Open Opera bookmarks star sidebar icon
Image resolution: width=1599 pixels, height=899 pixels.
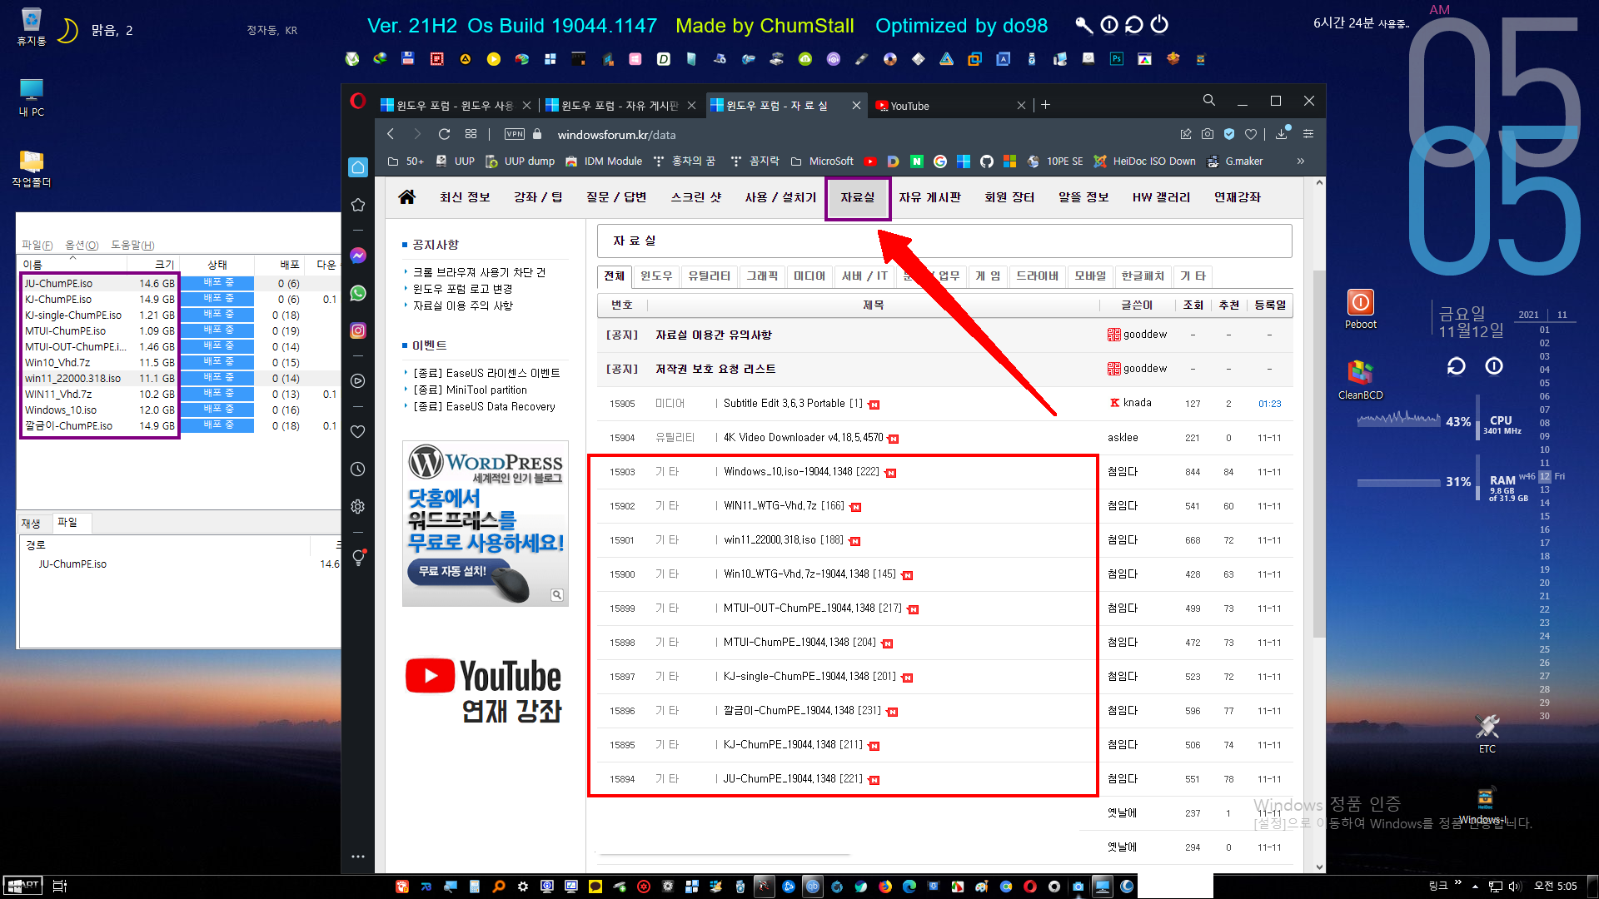tap(358, 205)
